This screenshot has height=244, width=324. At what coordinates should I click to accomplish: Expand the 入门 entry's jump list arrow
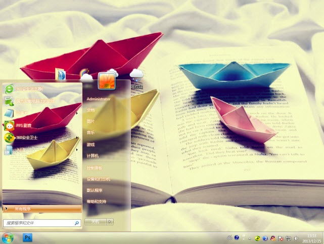77,150
